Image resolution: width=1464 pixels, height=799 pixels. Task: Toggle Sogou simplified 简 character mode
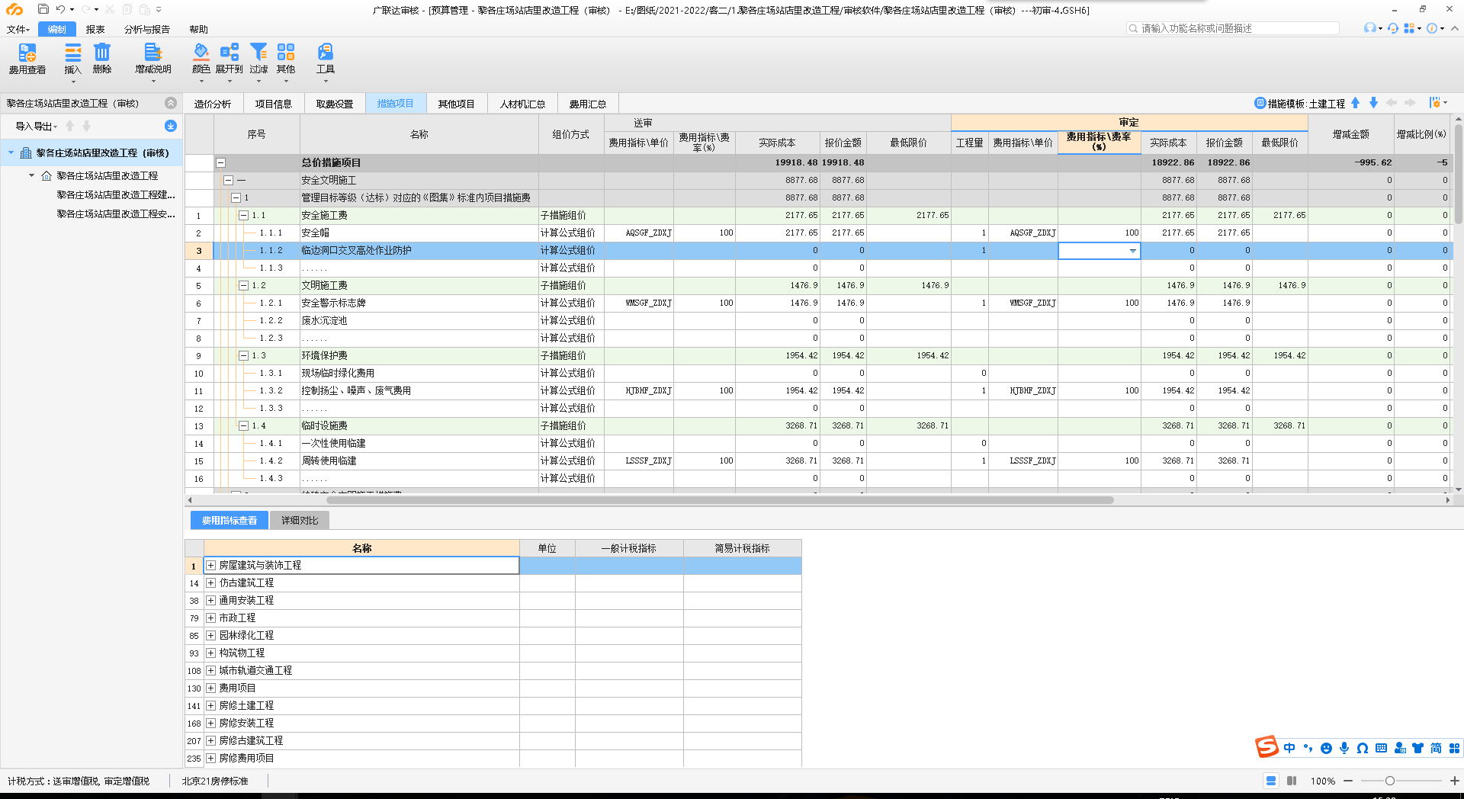click(x=1436, y=748)
